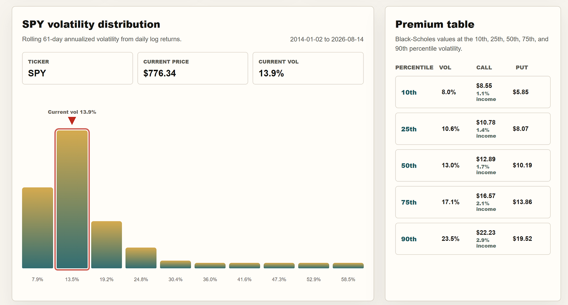568x305 pixels.
Task: Select the highlighted 13.5% histogram bar
Action: pos(72,199)
